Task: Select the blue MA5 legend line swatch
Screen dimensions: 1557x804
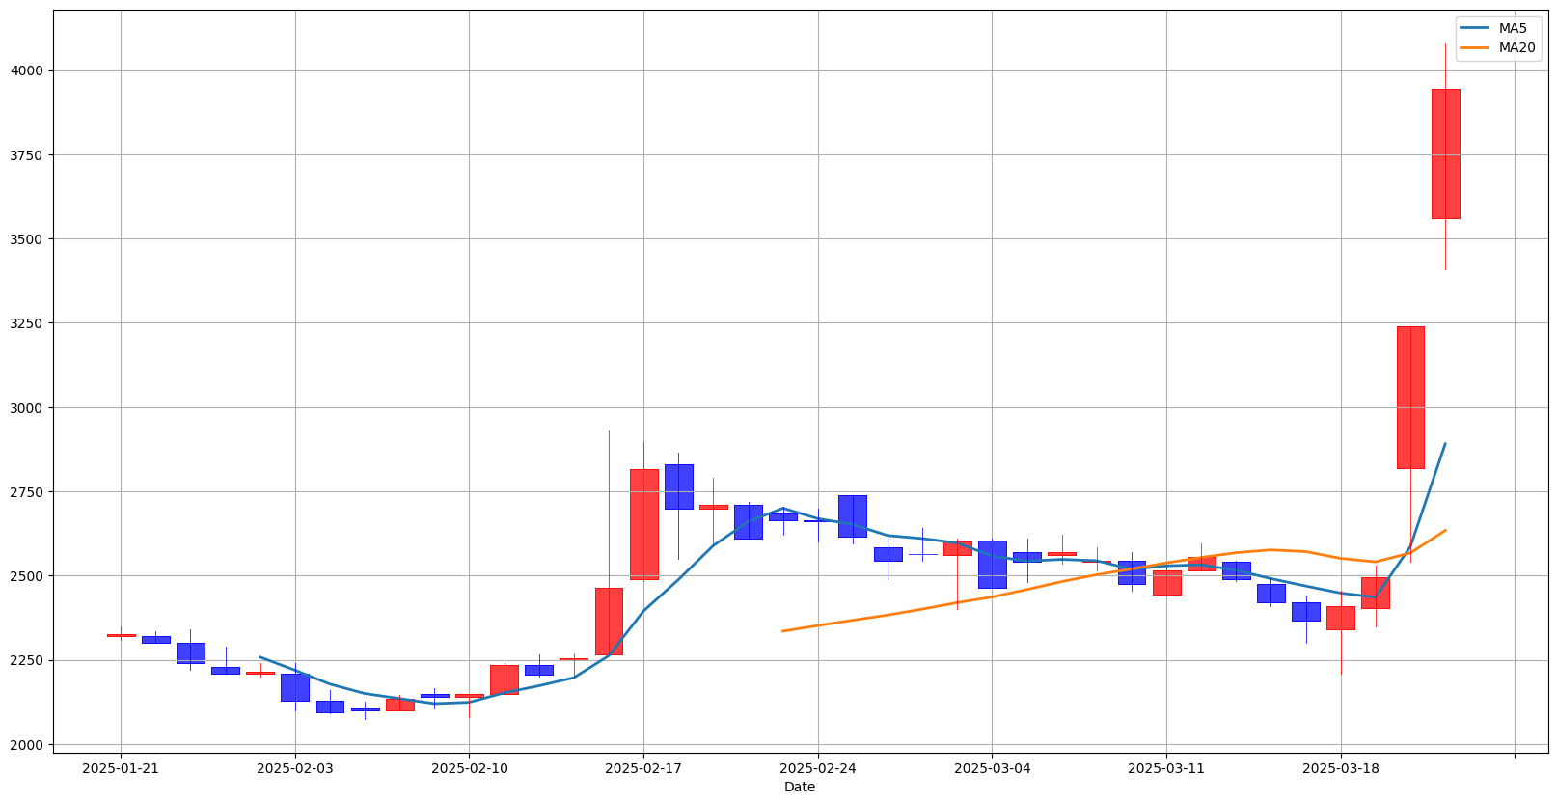Action: (x=1475, y=28)
